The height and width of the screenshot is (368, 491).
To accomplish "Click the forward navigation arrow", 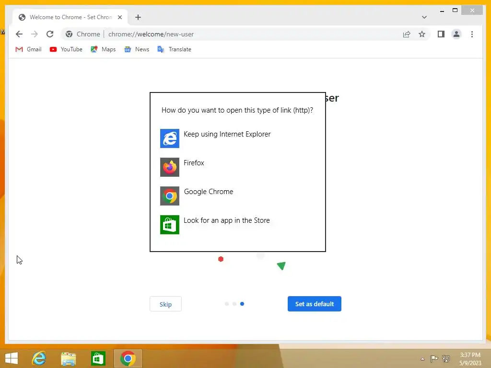I will click(x=35, y=34).
